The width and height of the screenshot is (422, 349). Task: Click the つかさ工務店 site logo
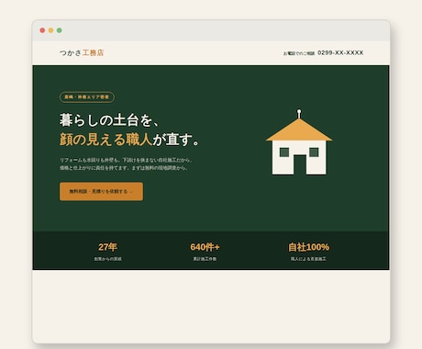tap(82, 52)
